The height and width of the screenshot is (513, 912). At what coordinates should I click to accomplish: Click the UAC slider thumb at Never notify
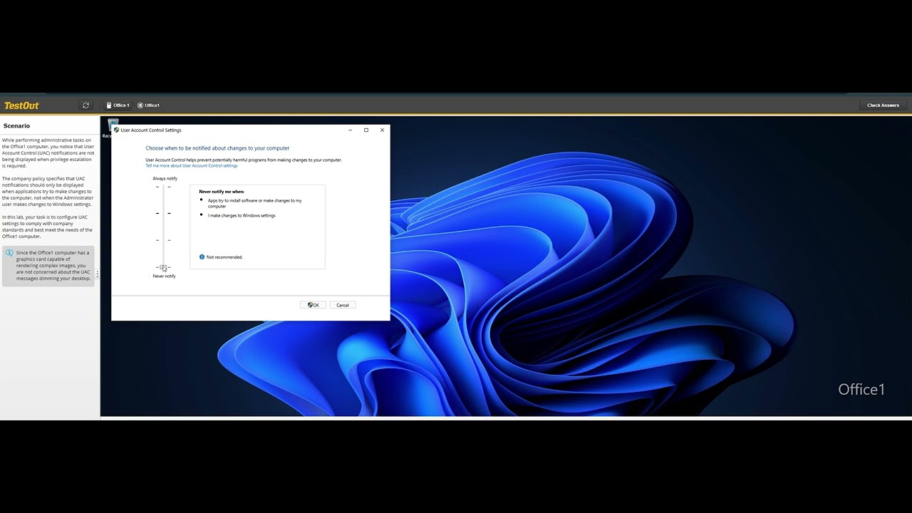[x=163, y=267]
